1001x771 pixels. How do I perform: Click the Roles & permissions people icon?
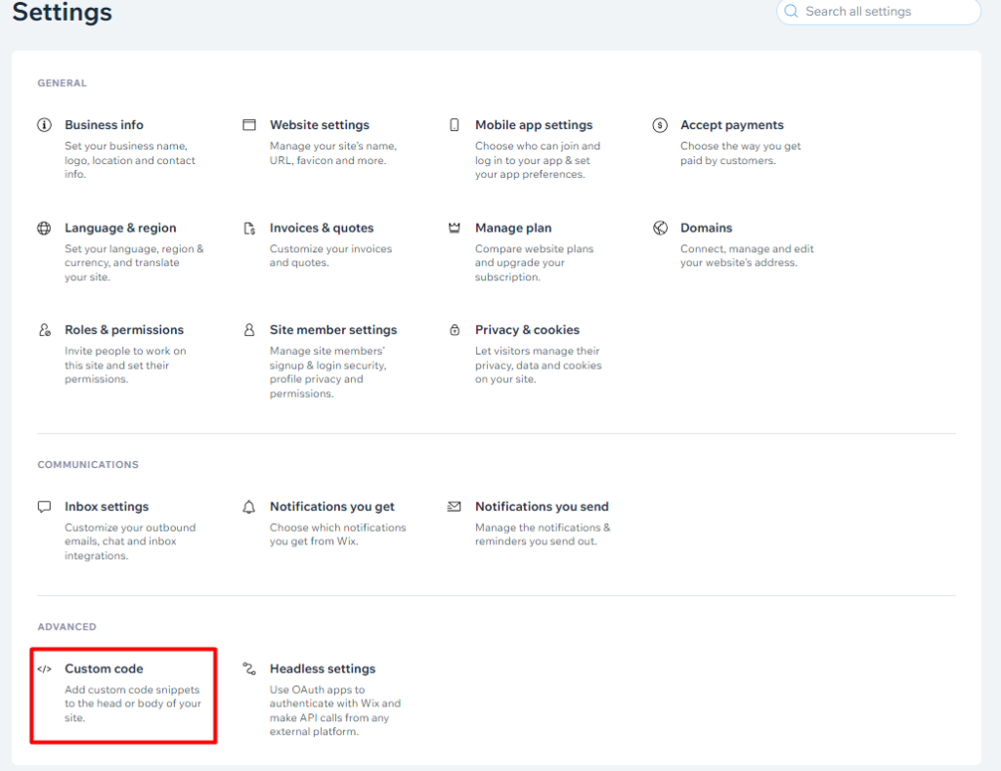pyautogui.click(x=44, y=330)
